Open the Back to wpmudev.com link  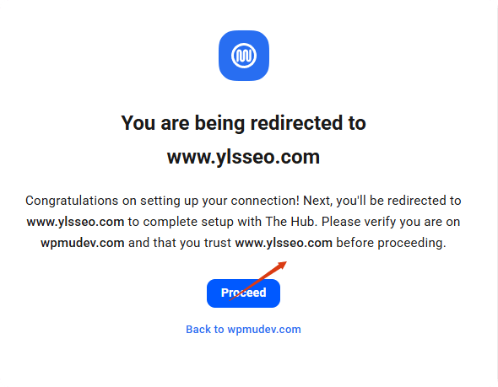(243, 330)
